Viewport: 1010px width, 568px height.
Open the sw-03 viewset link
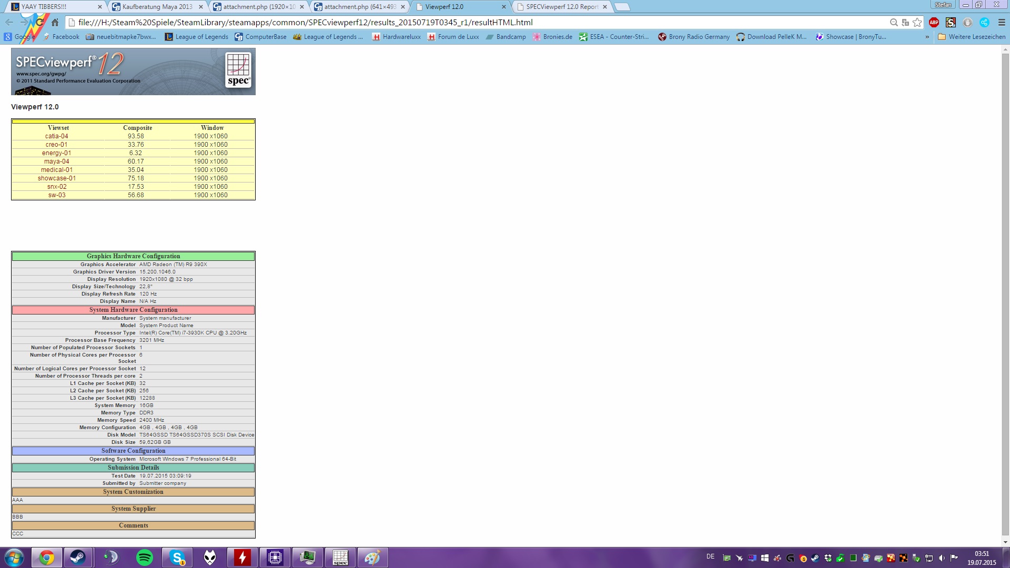(x=57, y=195)
